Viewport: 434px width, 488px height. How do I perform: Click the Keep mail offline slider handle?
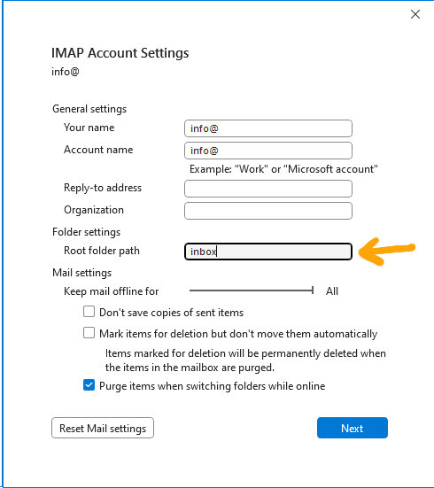[313, 290]
